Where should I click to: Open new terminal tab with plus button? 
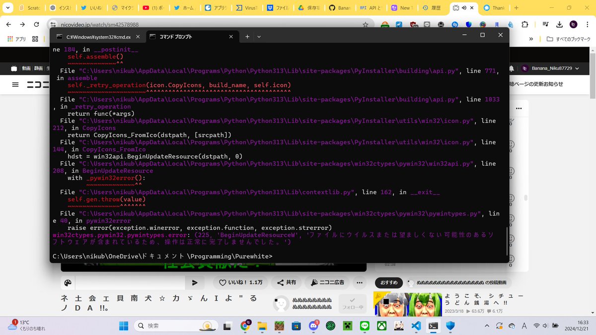click(247, 36)
